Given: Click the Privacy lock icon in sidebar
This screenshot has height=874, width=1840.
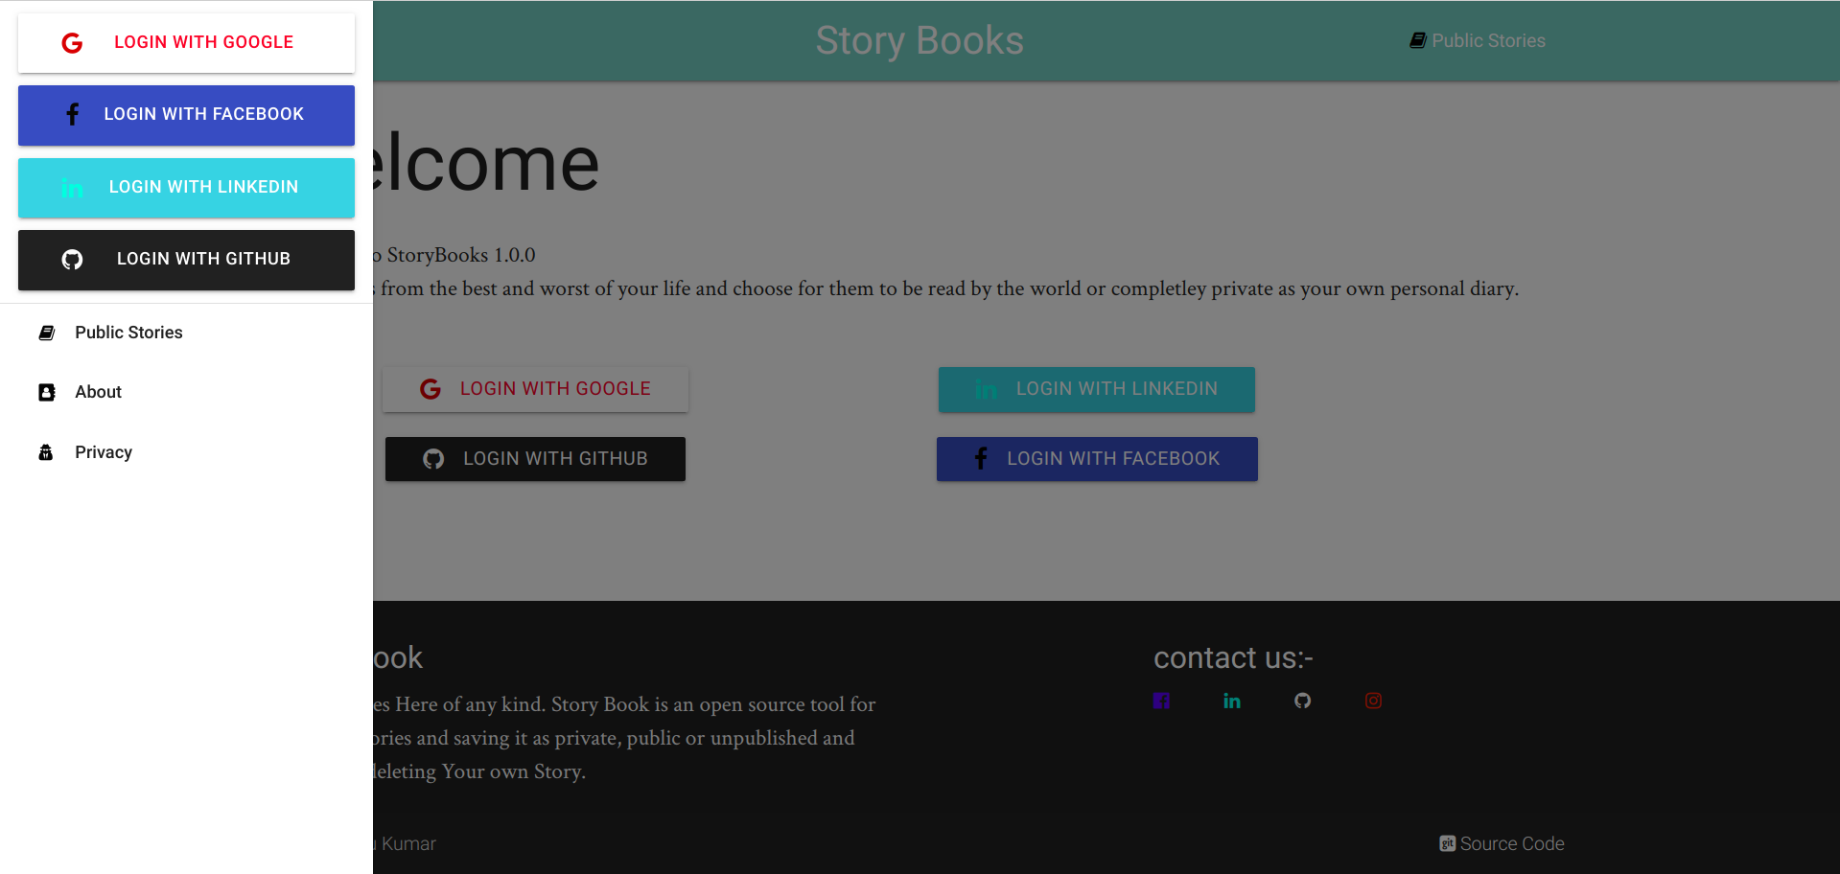Looking at the screenshot, I should click(46, 452).
